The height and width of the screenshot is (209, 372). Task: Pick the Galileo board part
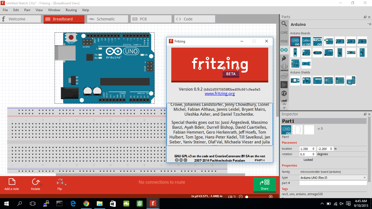(x=306, y=41)
